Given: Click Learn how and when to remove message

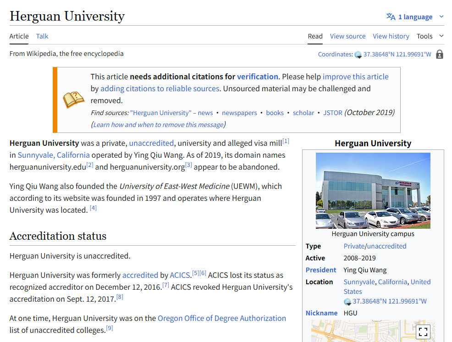Looking at the screenshot, I should coord(158,125).
